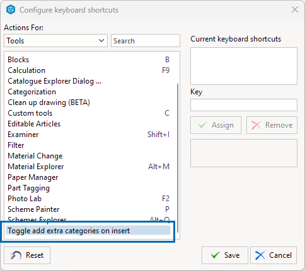This screenshot has width=305, height=271.
Task: Select Paper Manager action
Action: pos(88,177)
